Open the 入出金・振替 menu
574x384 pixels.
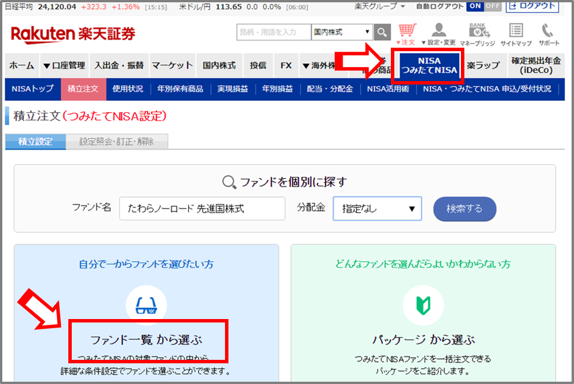[119, 66]
